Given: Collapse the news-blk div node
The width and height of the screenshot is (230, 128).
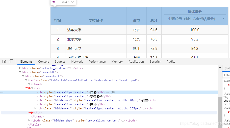Looking at the screenshot, I should point(20,72).
